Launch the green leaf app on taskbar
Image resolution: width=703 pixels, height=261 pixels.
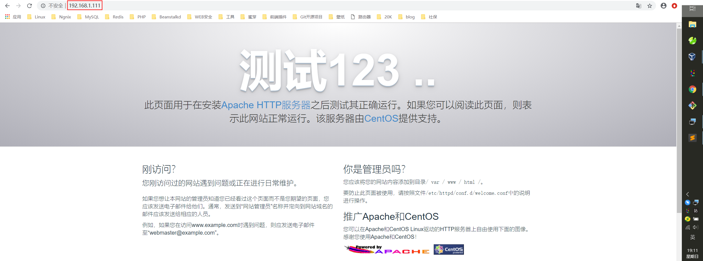tap(692, 41)
